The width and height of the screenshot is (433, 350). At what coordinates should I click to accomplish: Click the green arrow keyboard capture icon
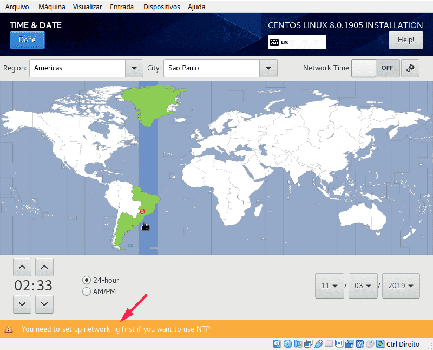[x=380, y=344]
